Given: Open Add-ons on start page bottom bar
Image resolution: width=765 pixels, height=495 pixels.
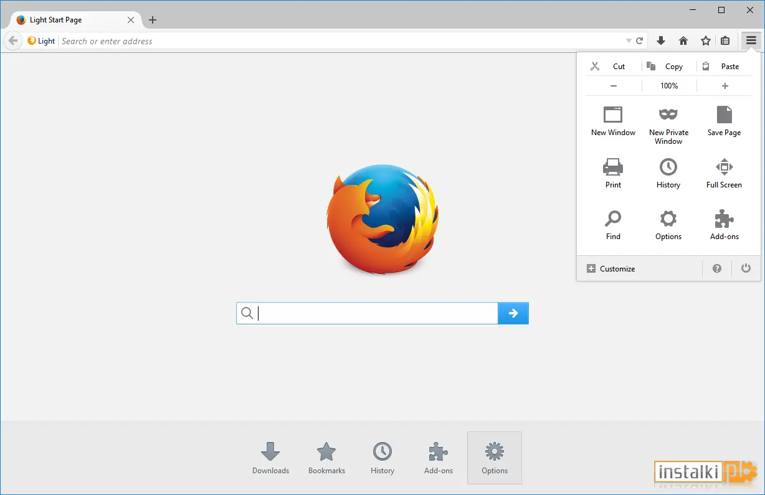Looking at the screenshot, I should (x=439, y=458).
